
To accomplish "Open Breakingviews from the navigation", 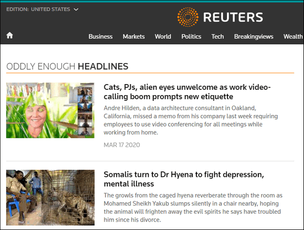I will click(x=253, y=37).
